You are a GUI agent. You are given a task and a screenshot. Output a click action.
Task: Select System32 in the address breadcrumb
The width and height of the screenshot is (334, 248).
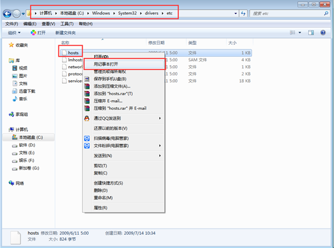coord(127,13)
